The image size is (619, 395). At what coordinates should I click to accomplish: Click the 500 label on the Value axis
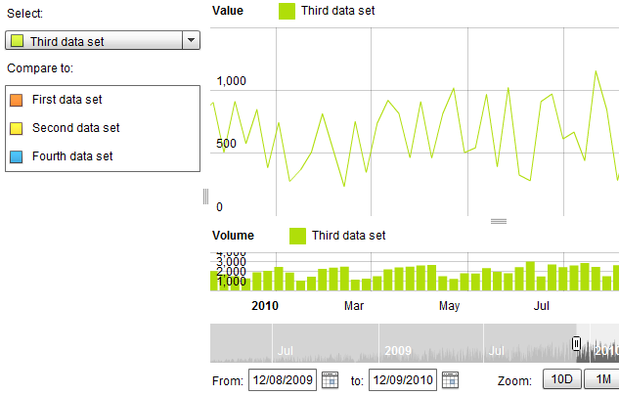tap(226, 144)
